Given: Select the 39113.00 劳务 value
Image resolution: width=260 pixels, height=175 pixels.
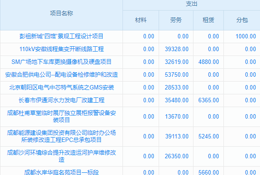Looking at the screenshot, I should coord(177,136).
